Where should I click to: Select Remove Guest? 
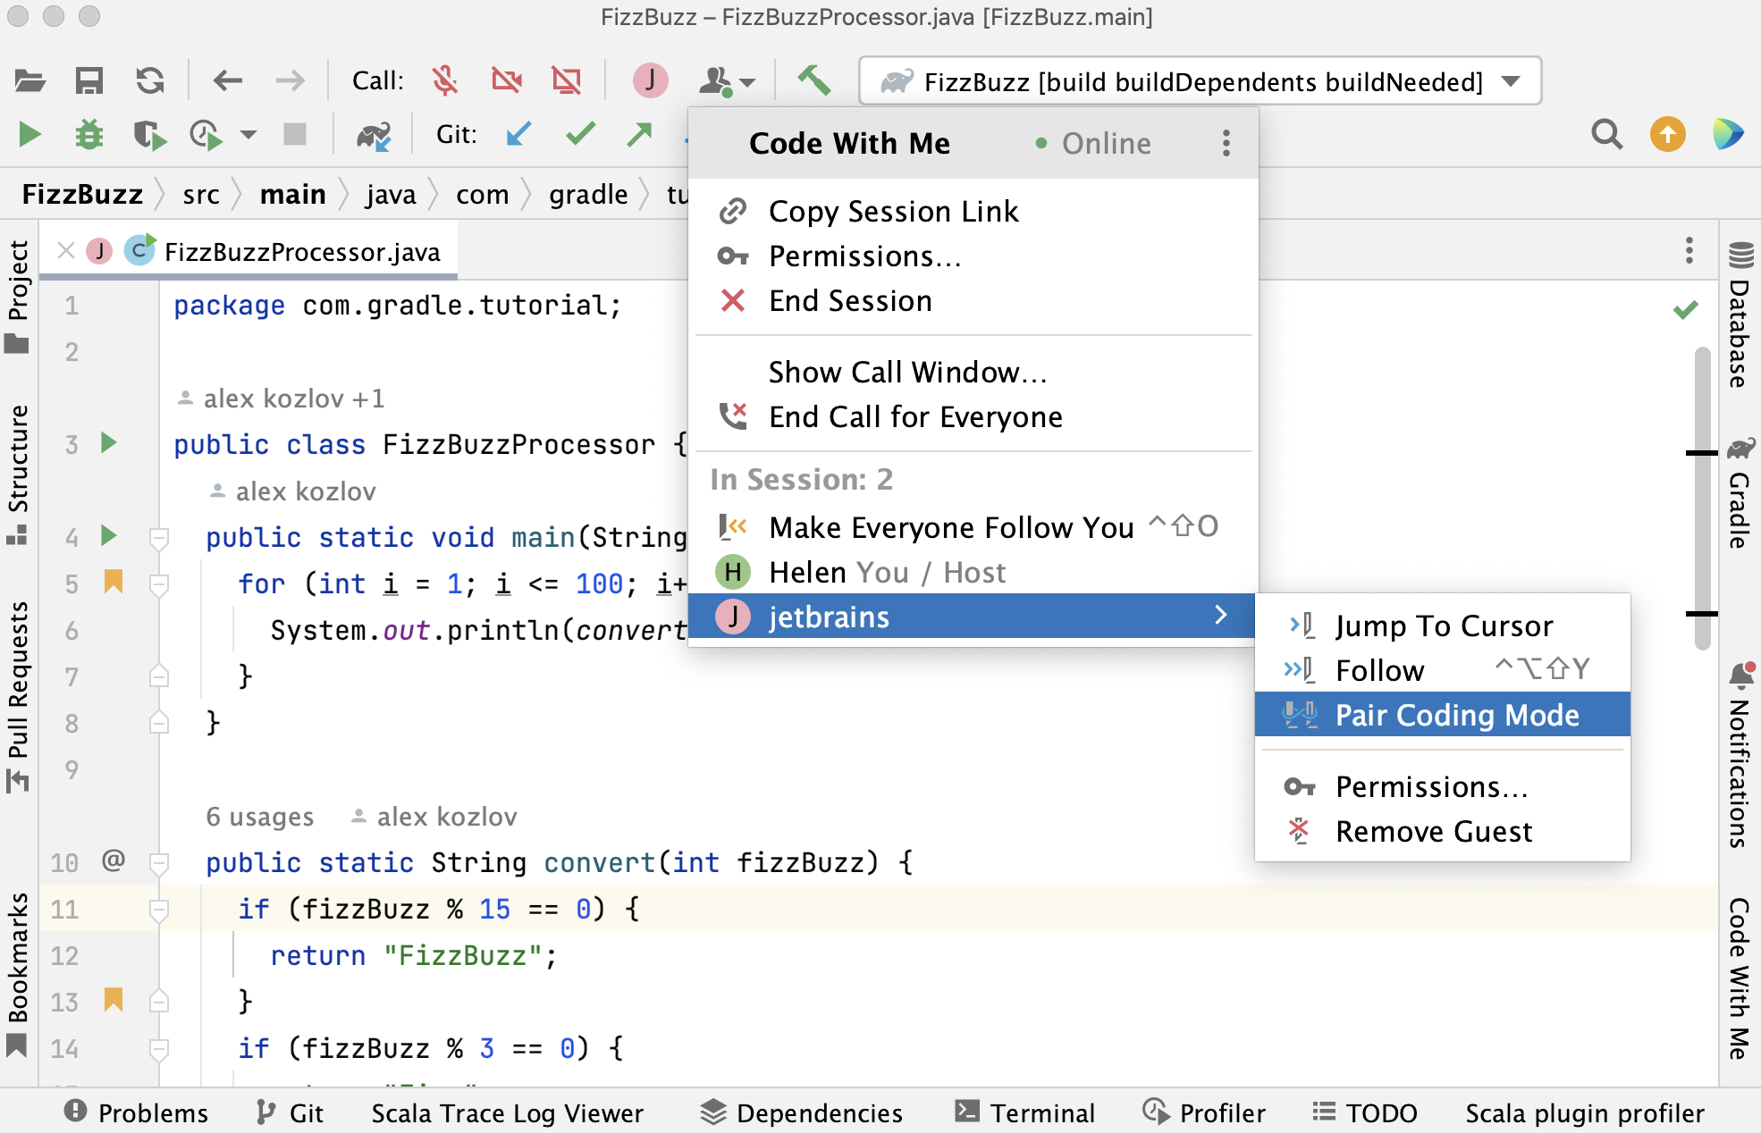point(1443,831)
